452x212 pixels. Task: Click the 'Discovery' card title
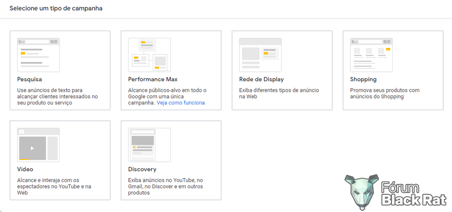point(142,170)
